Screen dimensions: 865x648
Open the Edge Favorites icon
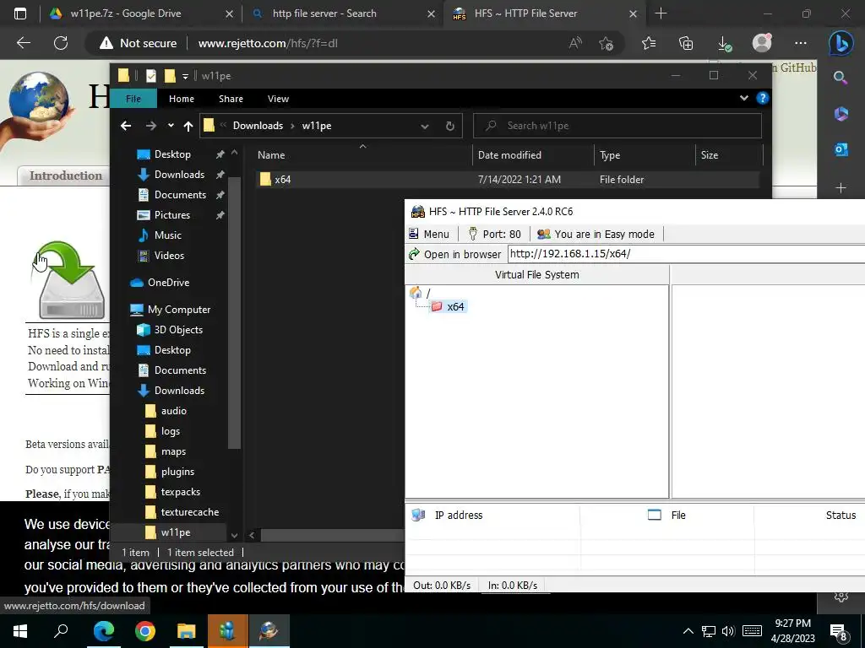649,43
